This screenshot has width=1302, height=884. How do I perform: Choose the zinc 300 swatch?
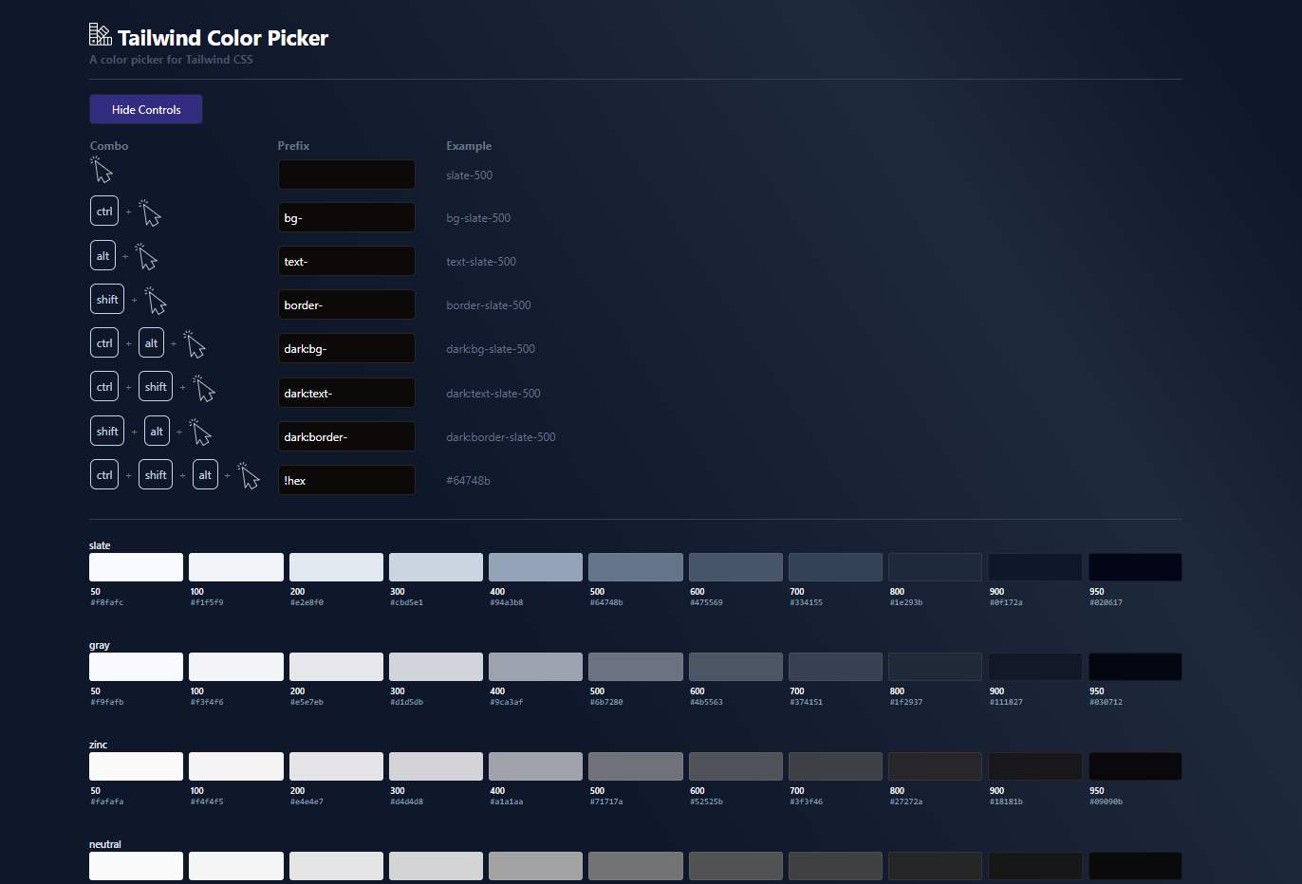436,766
